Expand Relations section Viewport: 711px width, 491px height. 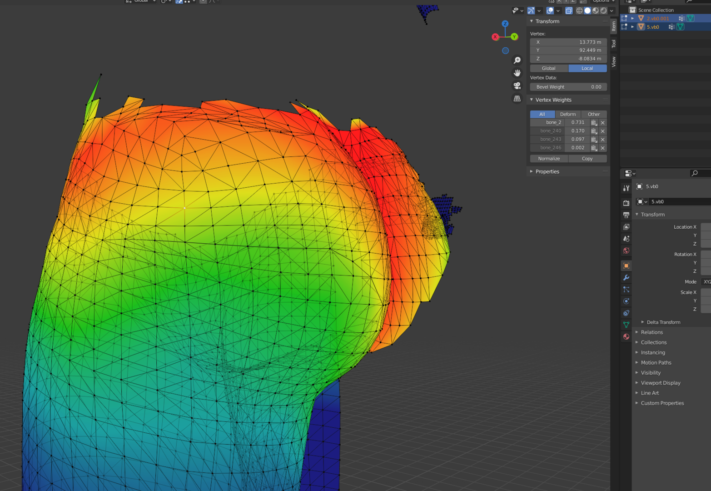[x=637, y=332]
